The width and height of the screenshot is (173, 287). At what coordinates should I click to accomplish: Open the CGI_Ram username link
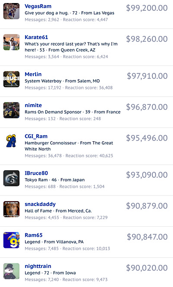pyautogui.click(x=36, y=136)
